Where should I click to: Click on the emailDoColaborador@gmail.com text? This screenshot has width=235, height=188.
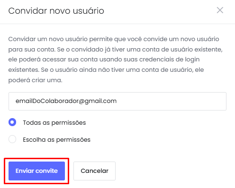tap(66, 101)
